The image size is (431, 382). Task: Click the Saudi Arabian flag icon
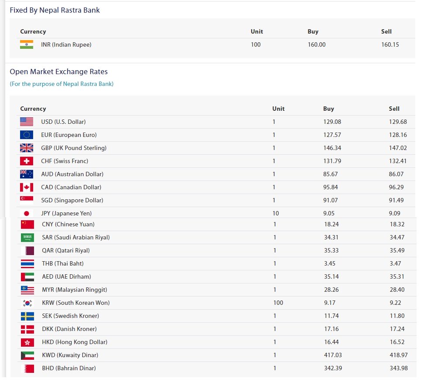(x=27, y=237)
